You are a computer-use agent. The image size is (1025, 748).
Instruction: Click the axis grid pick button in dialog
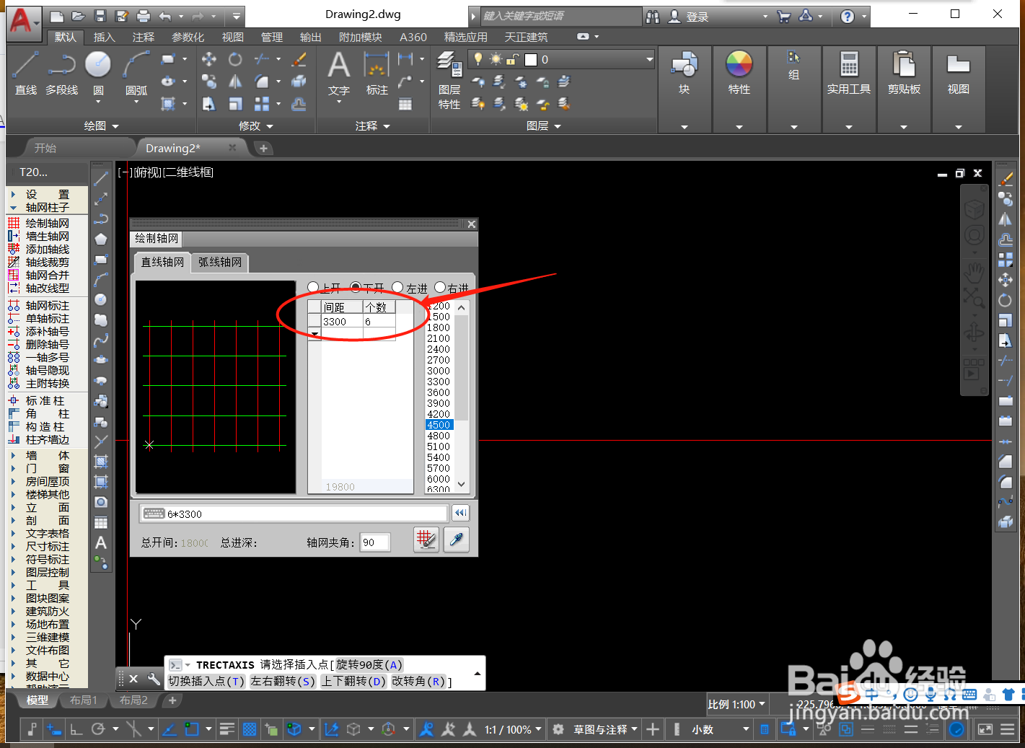(x=426, y=540)
